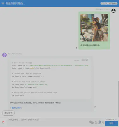Click the WeChat watermark icon near send
Image resolution: width=119 pixels, height=127 pixels.
tap(91, 122)
